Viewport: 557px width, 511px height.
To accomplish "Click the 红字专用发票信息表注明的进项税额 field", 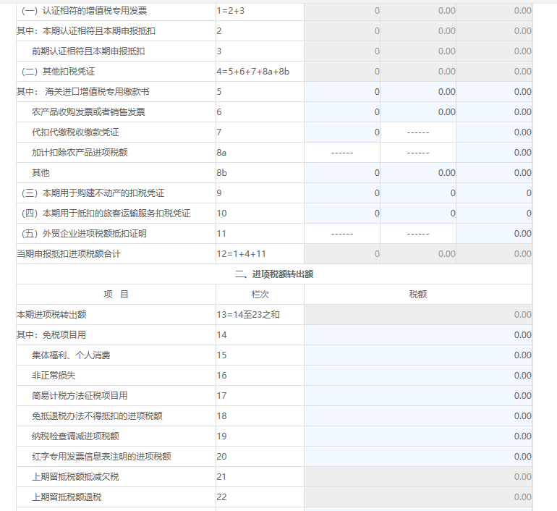I will [417, 457].
